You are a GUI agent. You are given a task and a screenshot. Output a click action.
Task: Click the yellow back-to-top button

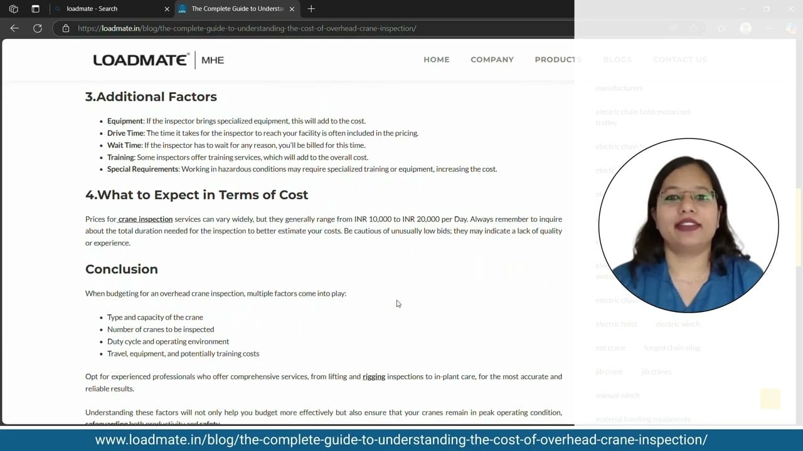pyautogui.click(x=770, y=399)
